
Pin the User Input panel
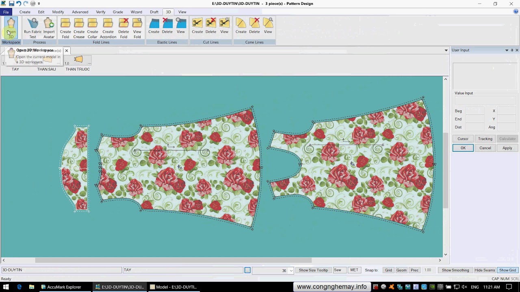(x=512, y=50)
